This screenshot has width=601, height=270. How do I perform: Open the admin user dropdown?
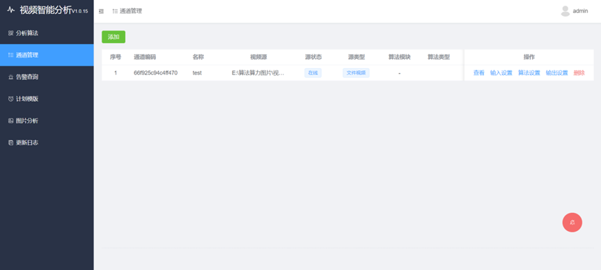574,11
